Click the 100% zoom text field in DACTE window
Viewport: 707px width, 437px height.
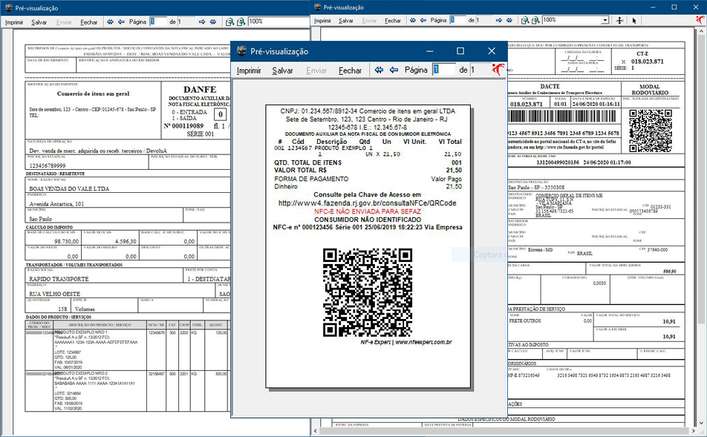pyautogui.click(x=571, y=20)
